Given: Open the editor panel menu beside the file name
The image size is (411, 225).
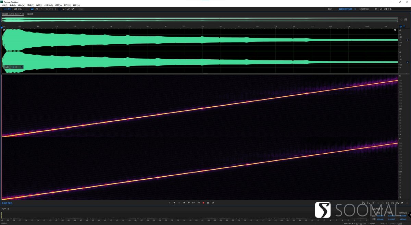Looking at the screenshot, I should point(23,14).
